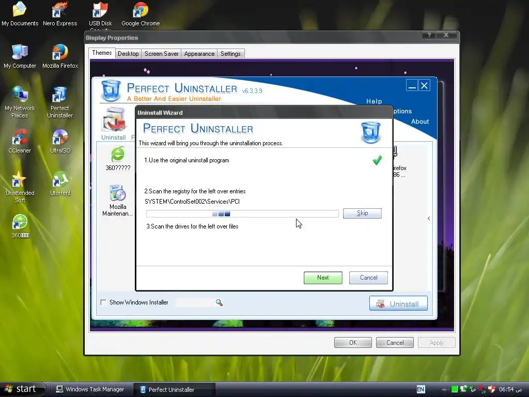The height and width of the screenshot is (397, 529).
Task: Open My Computer desktop icon
Action: point(20,56)
